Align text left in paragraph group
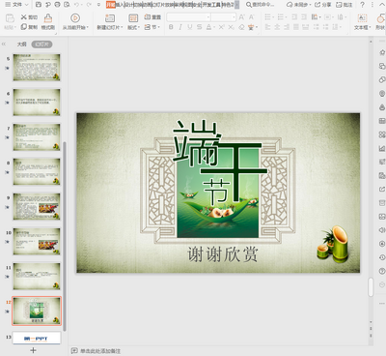The height and width of the screenshot is (356, 386). (267, 27)
